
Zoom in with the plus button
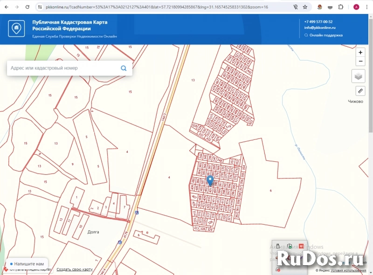click(360, 53)
